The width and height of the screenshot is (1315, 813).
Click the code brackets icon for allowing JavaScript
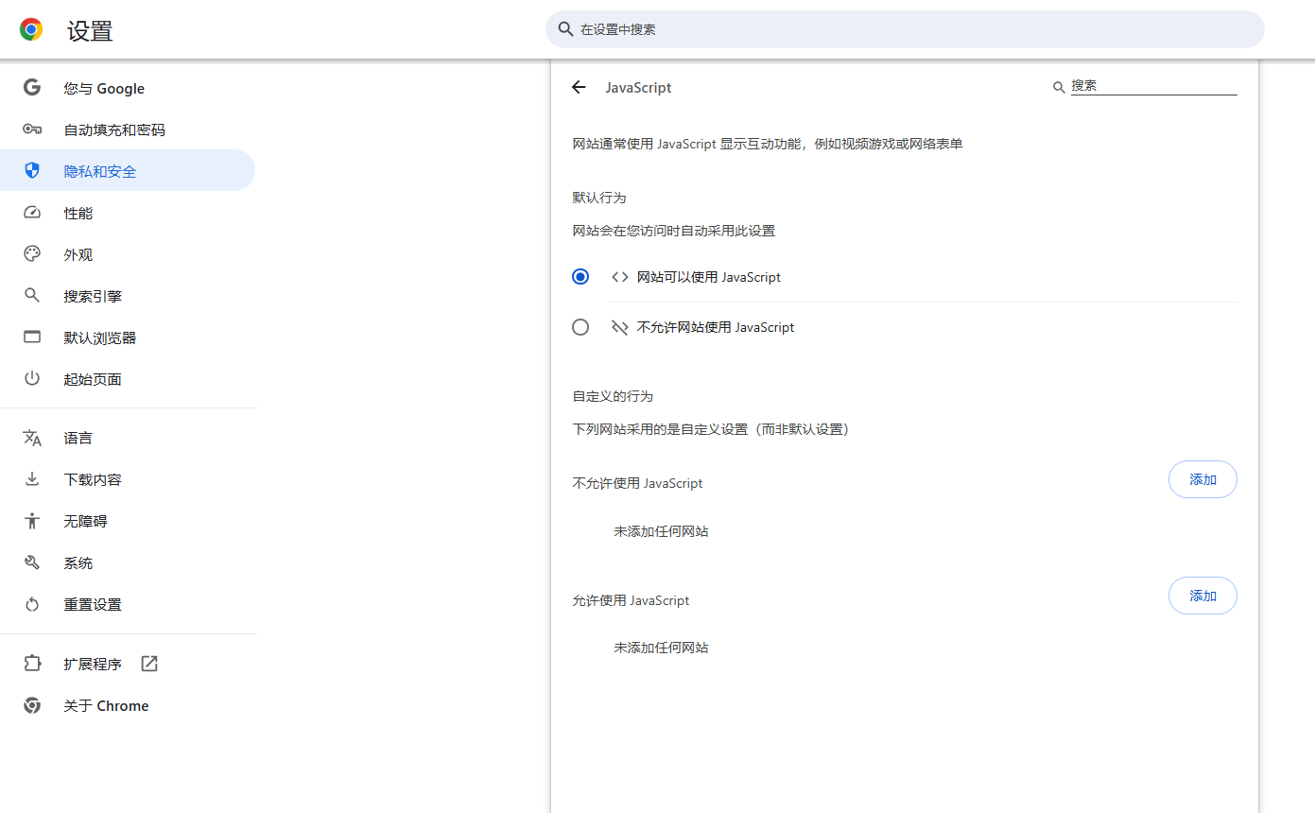coord(620,277)
